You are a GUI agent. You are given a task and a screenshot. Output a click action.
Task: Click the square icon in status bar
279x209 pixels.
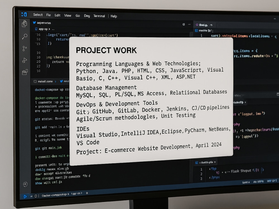(36, 196)
